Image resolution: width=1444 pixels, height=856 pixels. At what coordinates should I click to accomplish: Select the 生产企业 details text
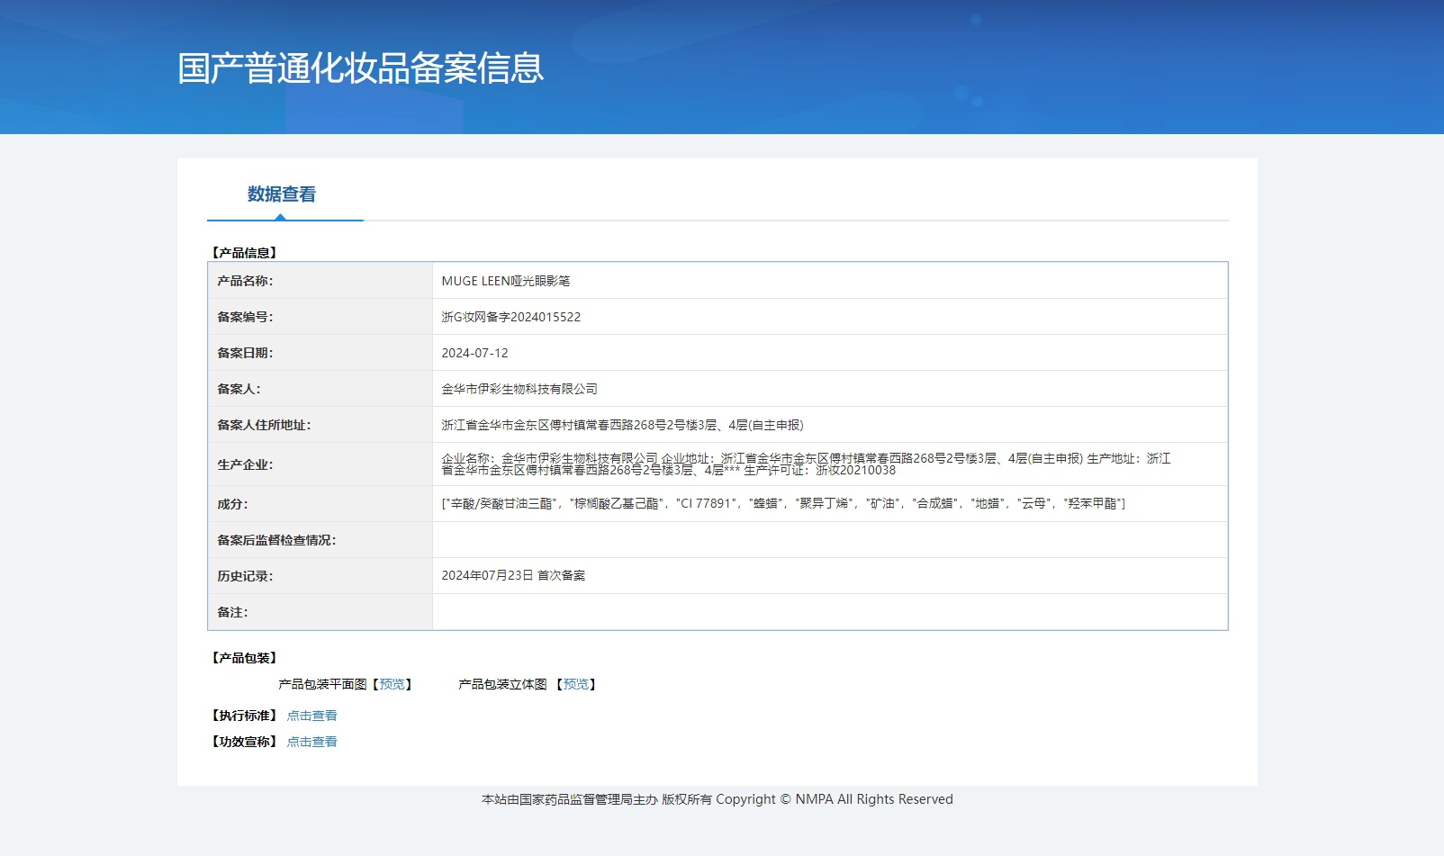(806, 464)
